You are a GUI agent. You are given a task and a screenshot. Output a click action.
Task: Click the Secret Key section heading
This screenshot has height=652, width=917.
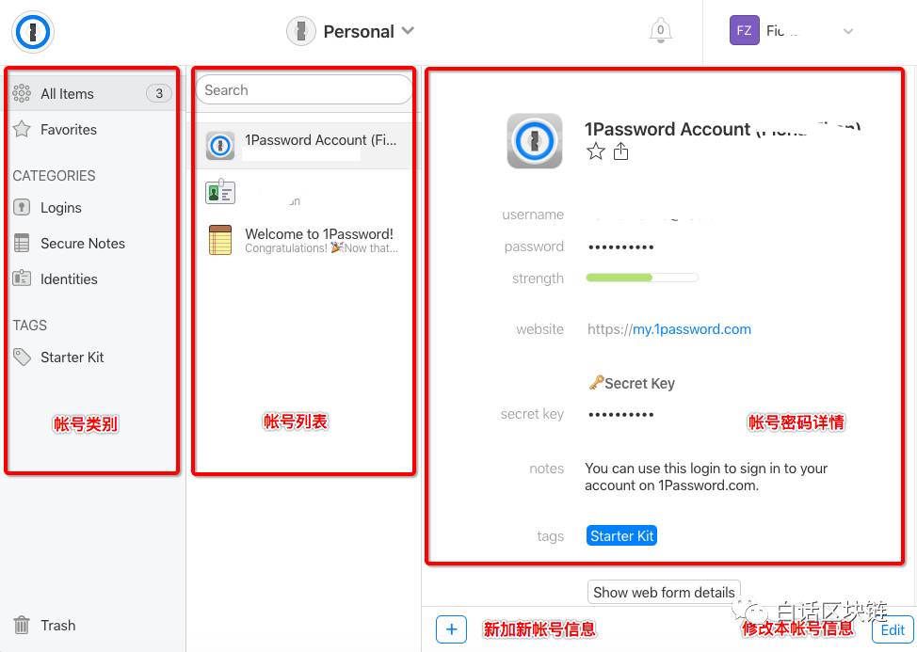pos(632,383)
